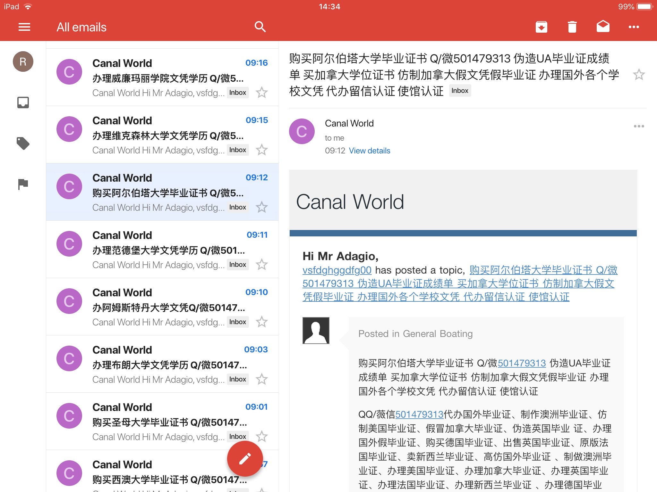This screenshot has width=657, height=492.
Task: Tap the battery indicator in status bar
Action: click(645, 6)
